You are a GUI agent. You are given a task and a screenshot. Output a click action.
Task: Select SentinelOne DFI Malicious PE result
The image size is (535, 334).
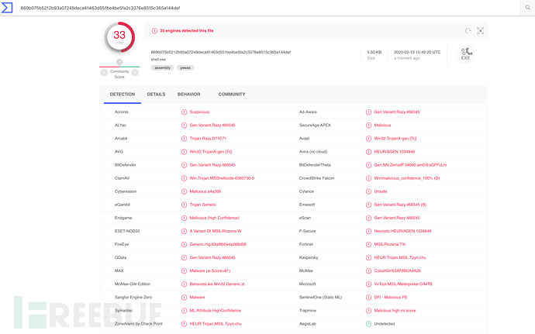click(391, 297)
